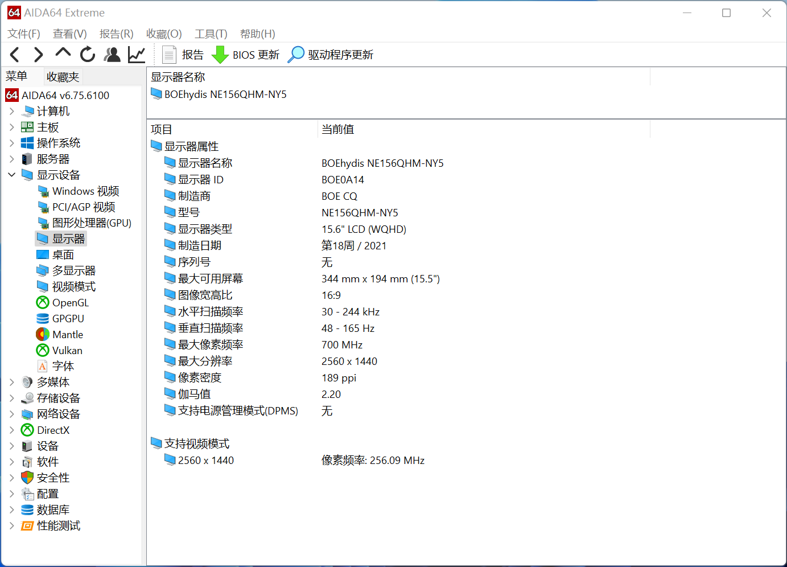Click the value 15.6" LCD (WQHD)

(x=364, y=229)
